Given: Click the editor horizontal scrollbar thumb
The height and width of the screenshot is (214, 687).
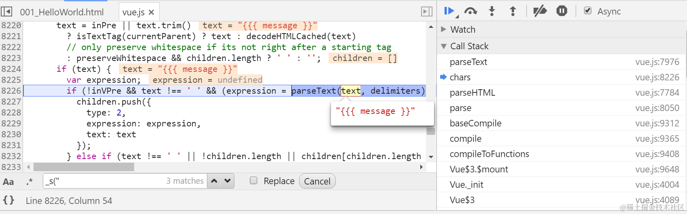Looking at the screenshot, I should (84, 167).
